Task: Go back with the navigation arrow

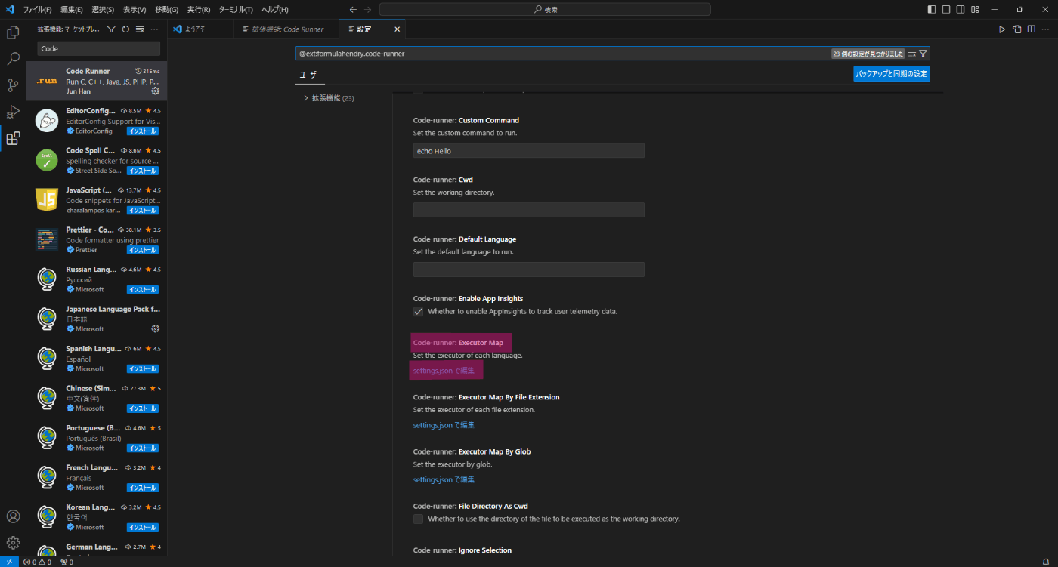Action: pyautogui.click(x=353, y=10)
